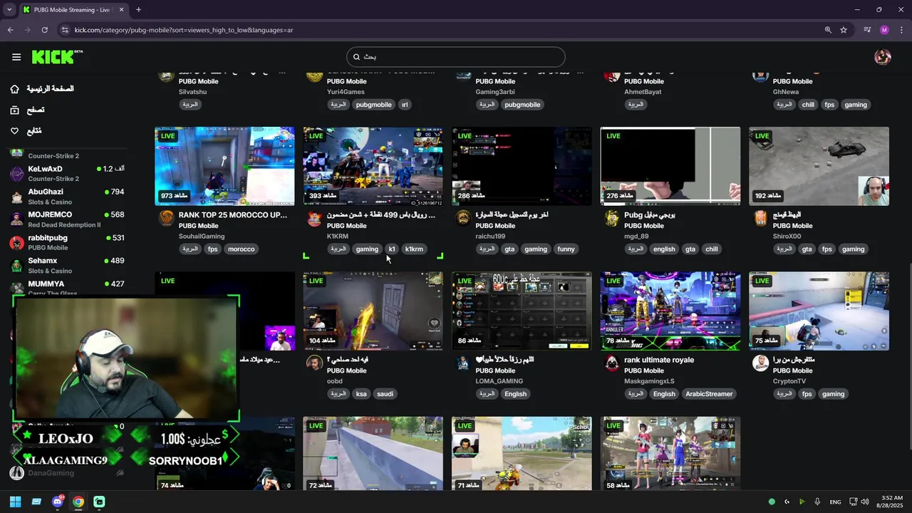The width and height of the screenshot is (912, 513).
Task: Open Discord from the taskbar
Action: [x=57, y=502]
